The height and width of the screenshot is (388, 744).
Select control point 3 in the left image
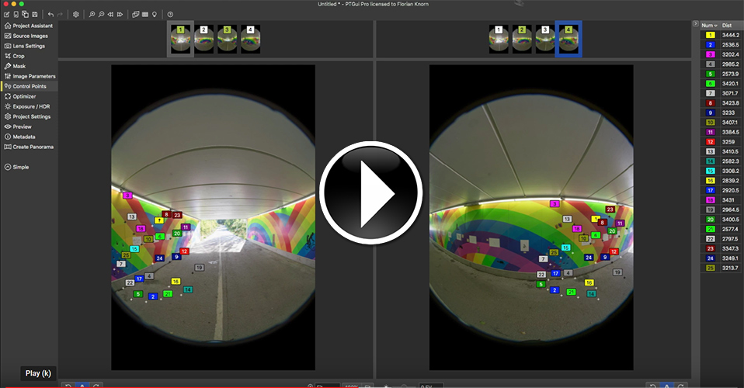[127, 196]
